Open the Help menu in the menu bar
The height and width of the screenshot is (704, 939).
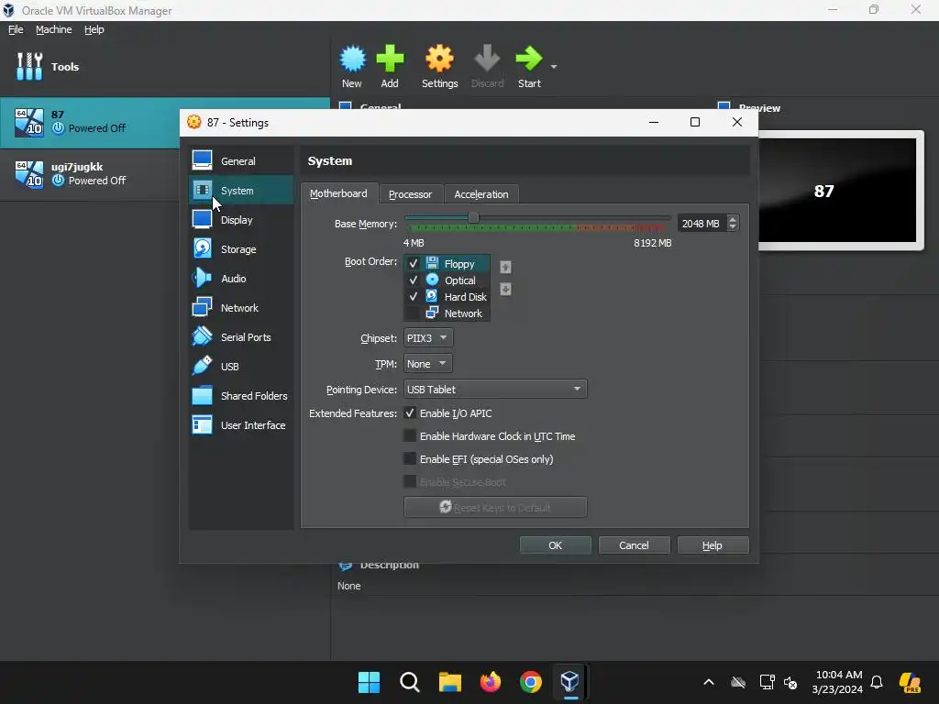pos(94,29)
